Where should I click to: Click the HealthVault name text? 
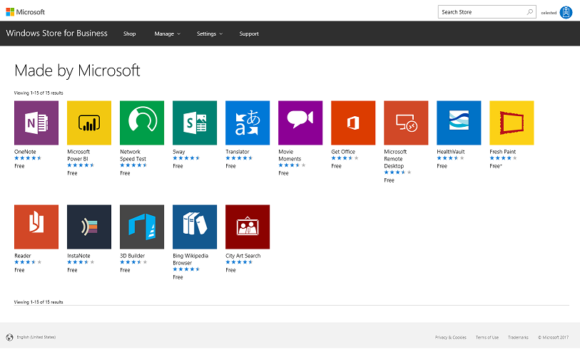tap(451, 152)
